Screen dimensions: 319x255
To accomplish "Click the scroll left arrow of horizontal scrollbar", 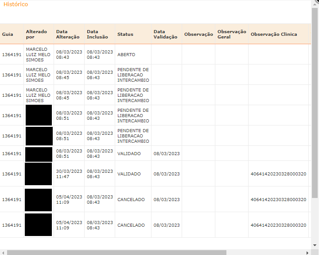I will [3, 252].
